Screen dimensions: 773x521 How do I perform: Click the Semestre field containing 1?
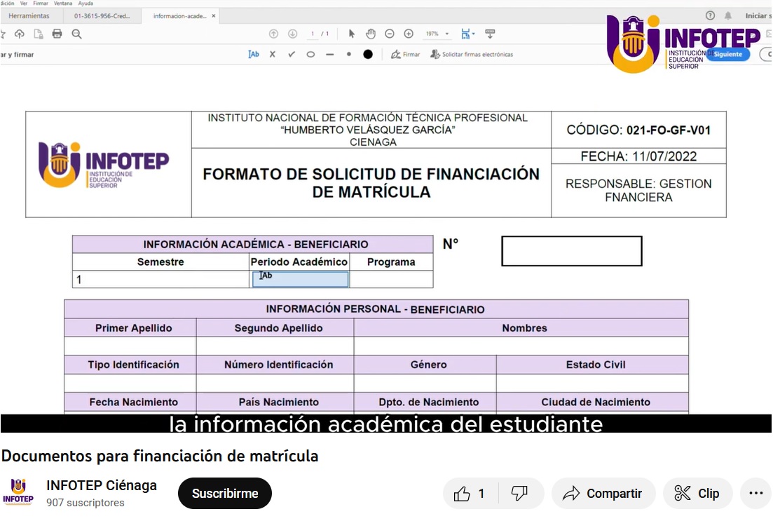click(x=160, y=279)
